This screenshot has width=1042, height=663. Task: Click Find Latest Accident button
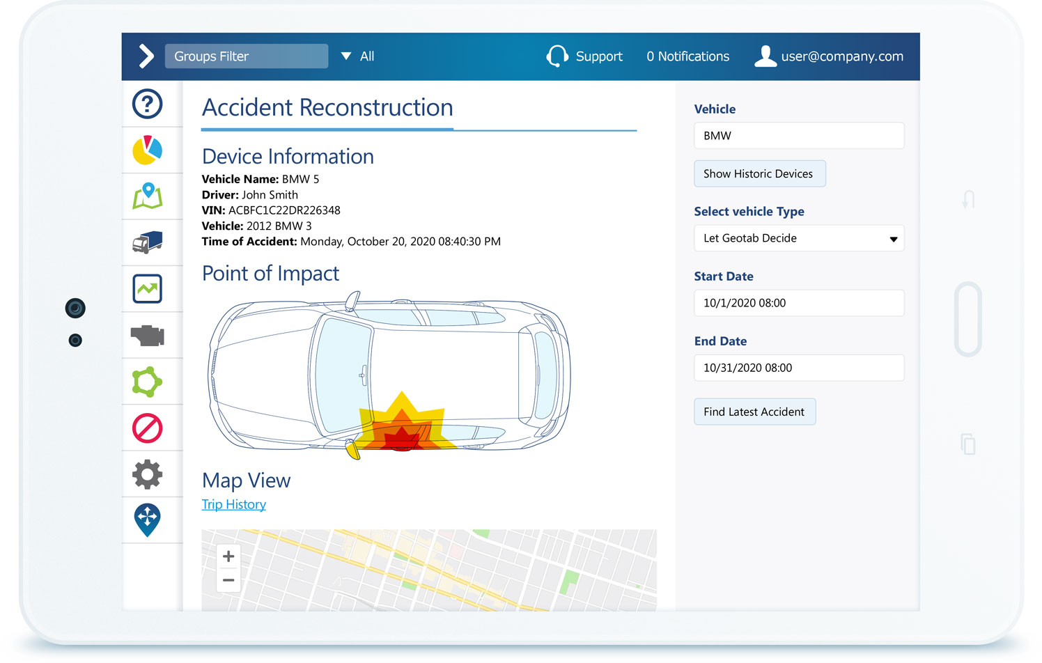pyautogui.click(x=755, y=412)
